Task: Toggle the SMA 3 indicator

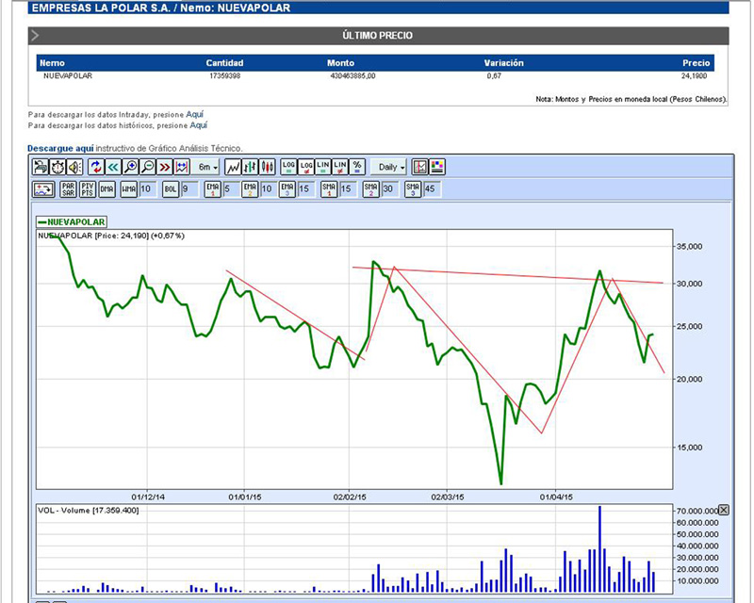Action: pos(413,189)
